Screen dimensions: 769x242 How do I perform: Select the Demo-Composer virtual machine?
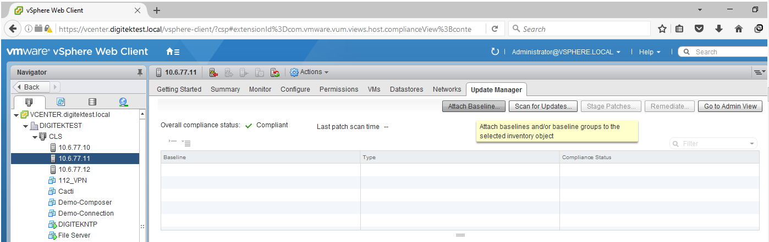click(80, 202)
